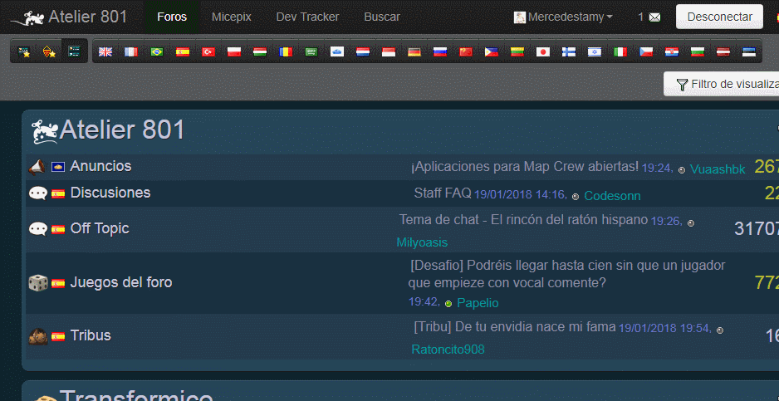View Milyoasis's profile
The height and width of the screenshot is (401, 779).
[422, 242]
